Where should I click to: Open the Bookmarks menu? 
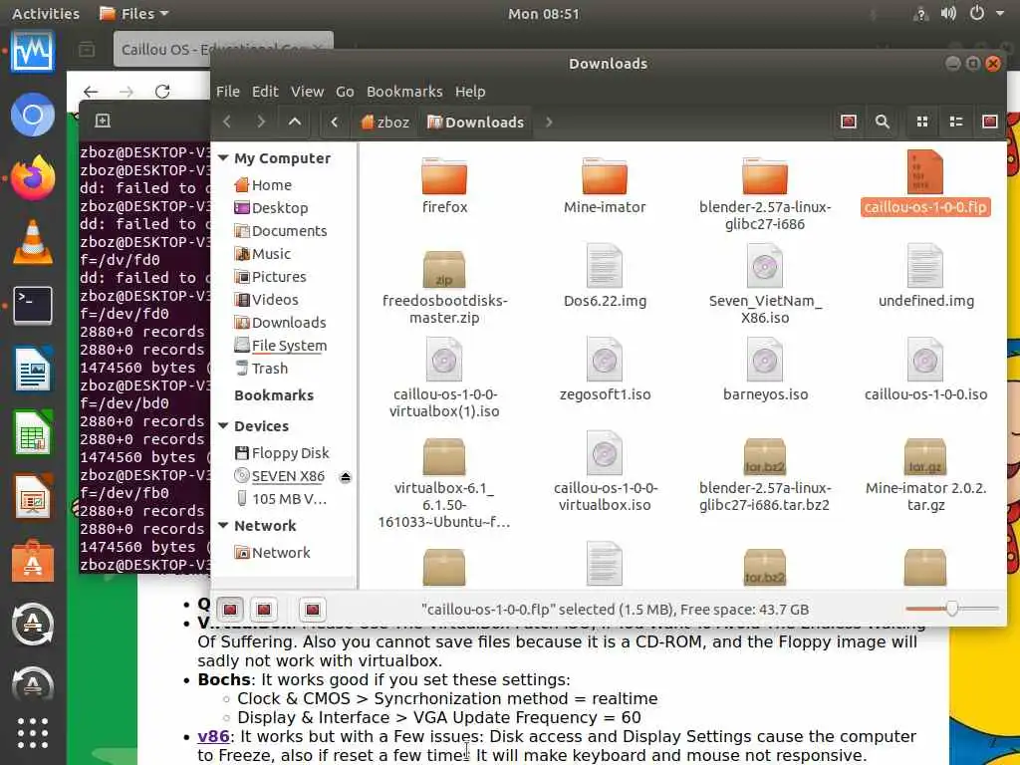point(404,92)
